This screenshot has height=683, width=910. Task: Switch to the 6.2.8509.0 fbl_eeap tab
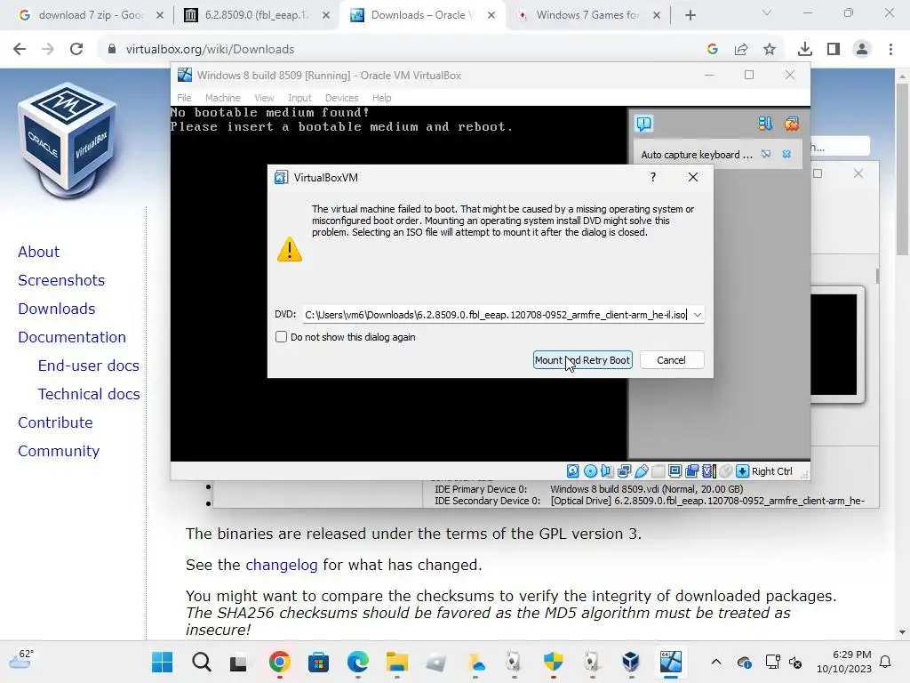(255, 15)
